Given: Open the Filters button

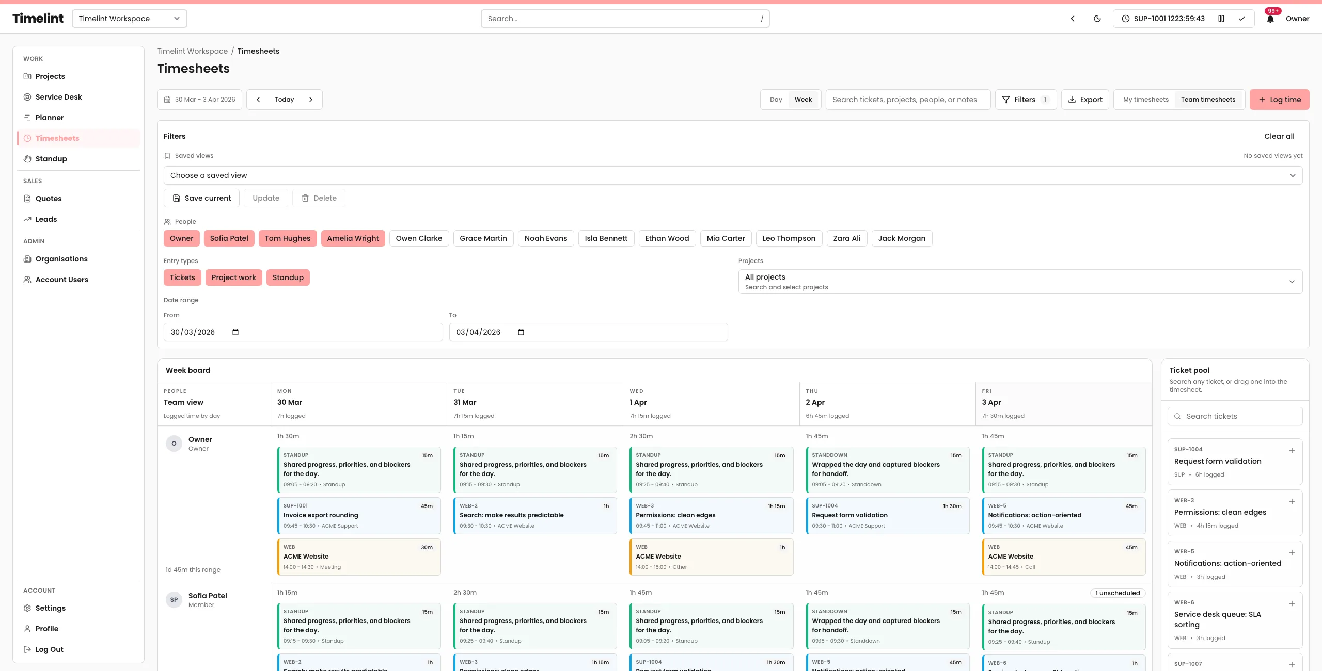Looking at the screenshot, I should pos(1026,100).
